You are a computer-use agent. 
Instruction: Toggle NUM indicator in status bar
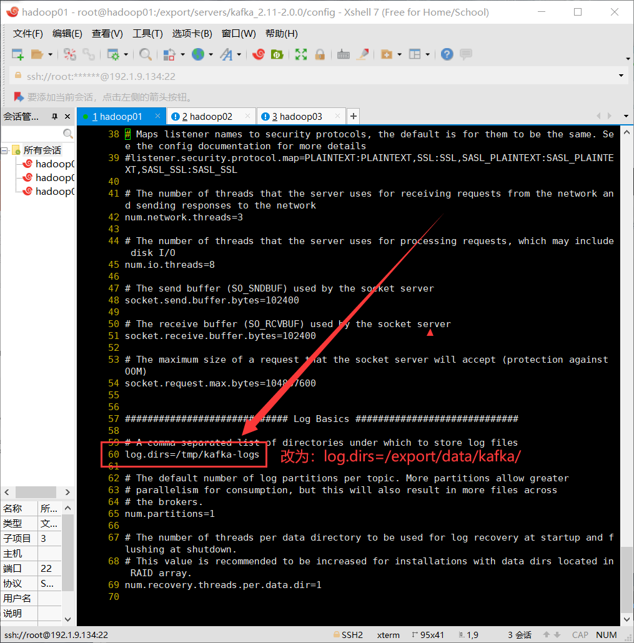(606, 635)
